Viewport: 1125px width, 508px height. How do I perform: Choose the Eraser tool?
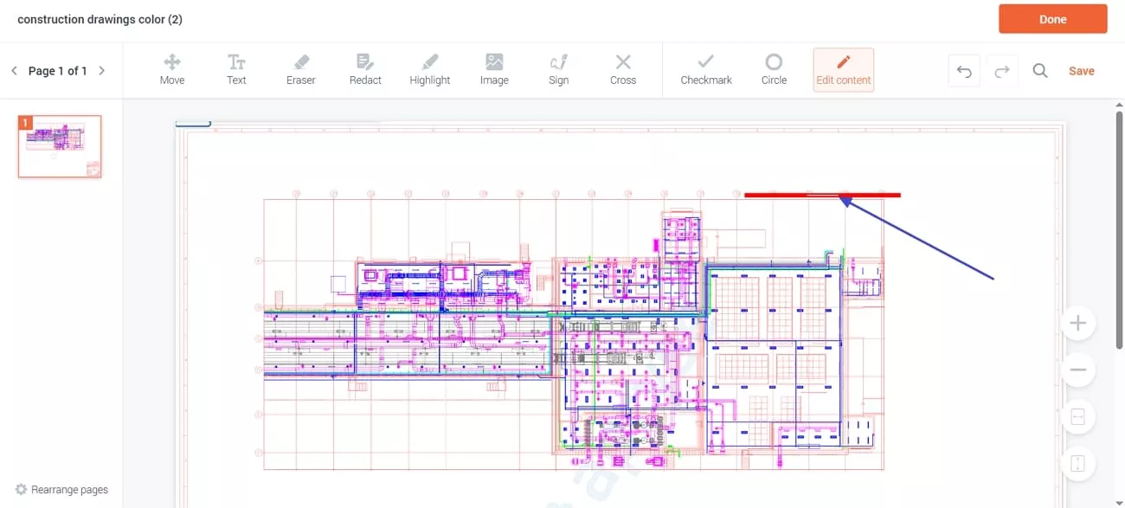[301, 70]
